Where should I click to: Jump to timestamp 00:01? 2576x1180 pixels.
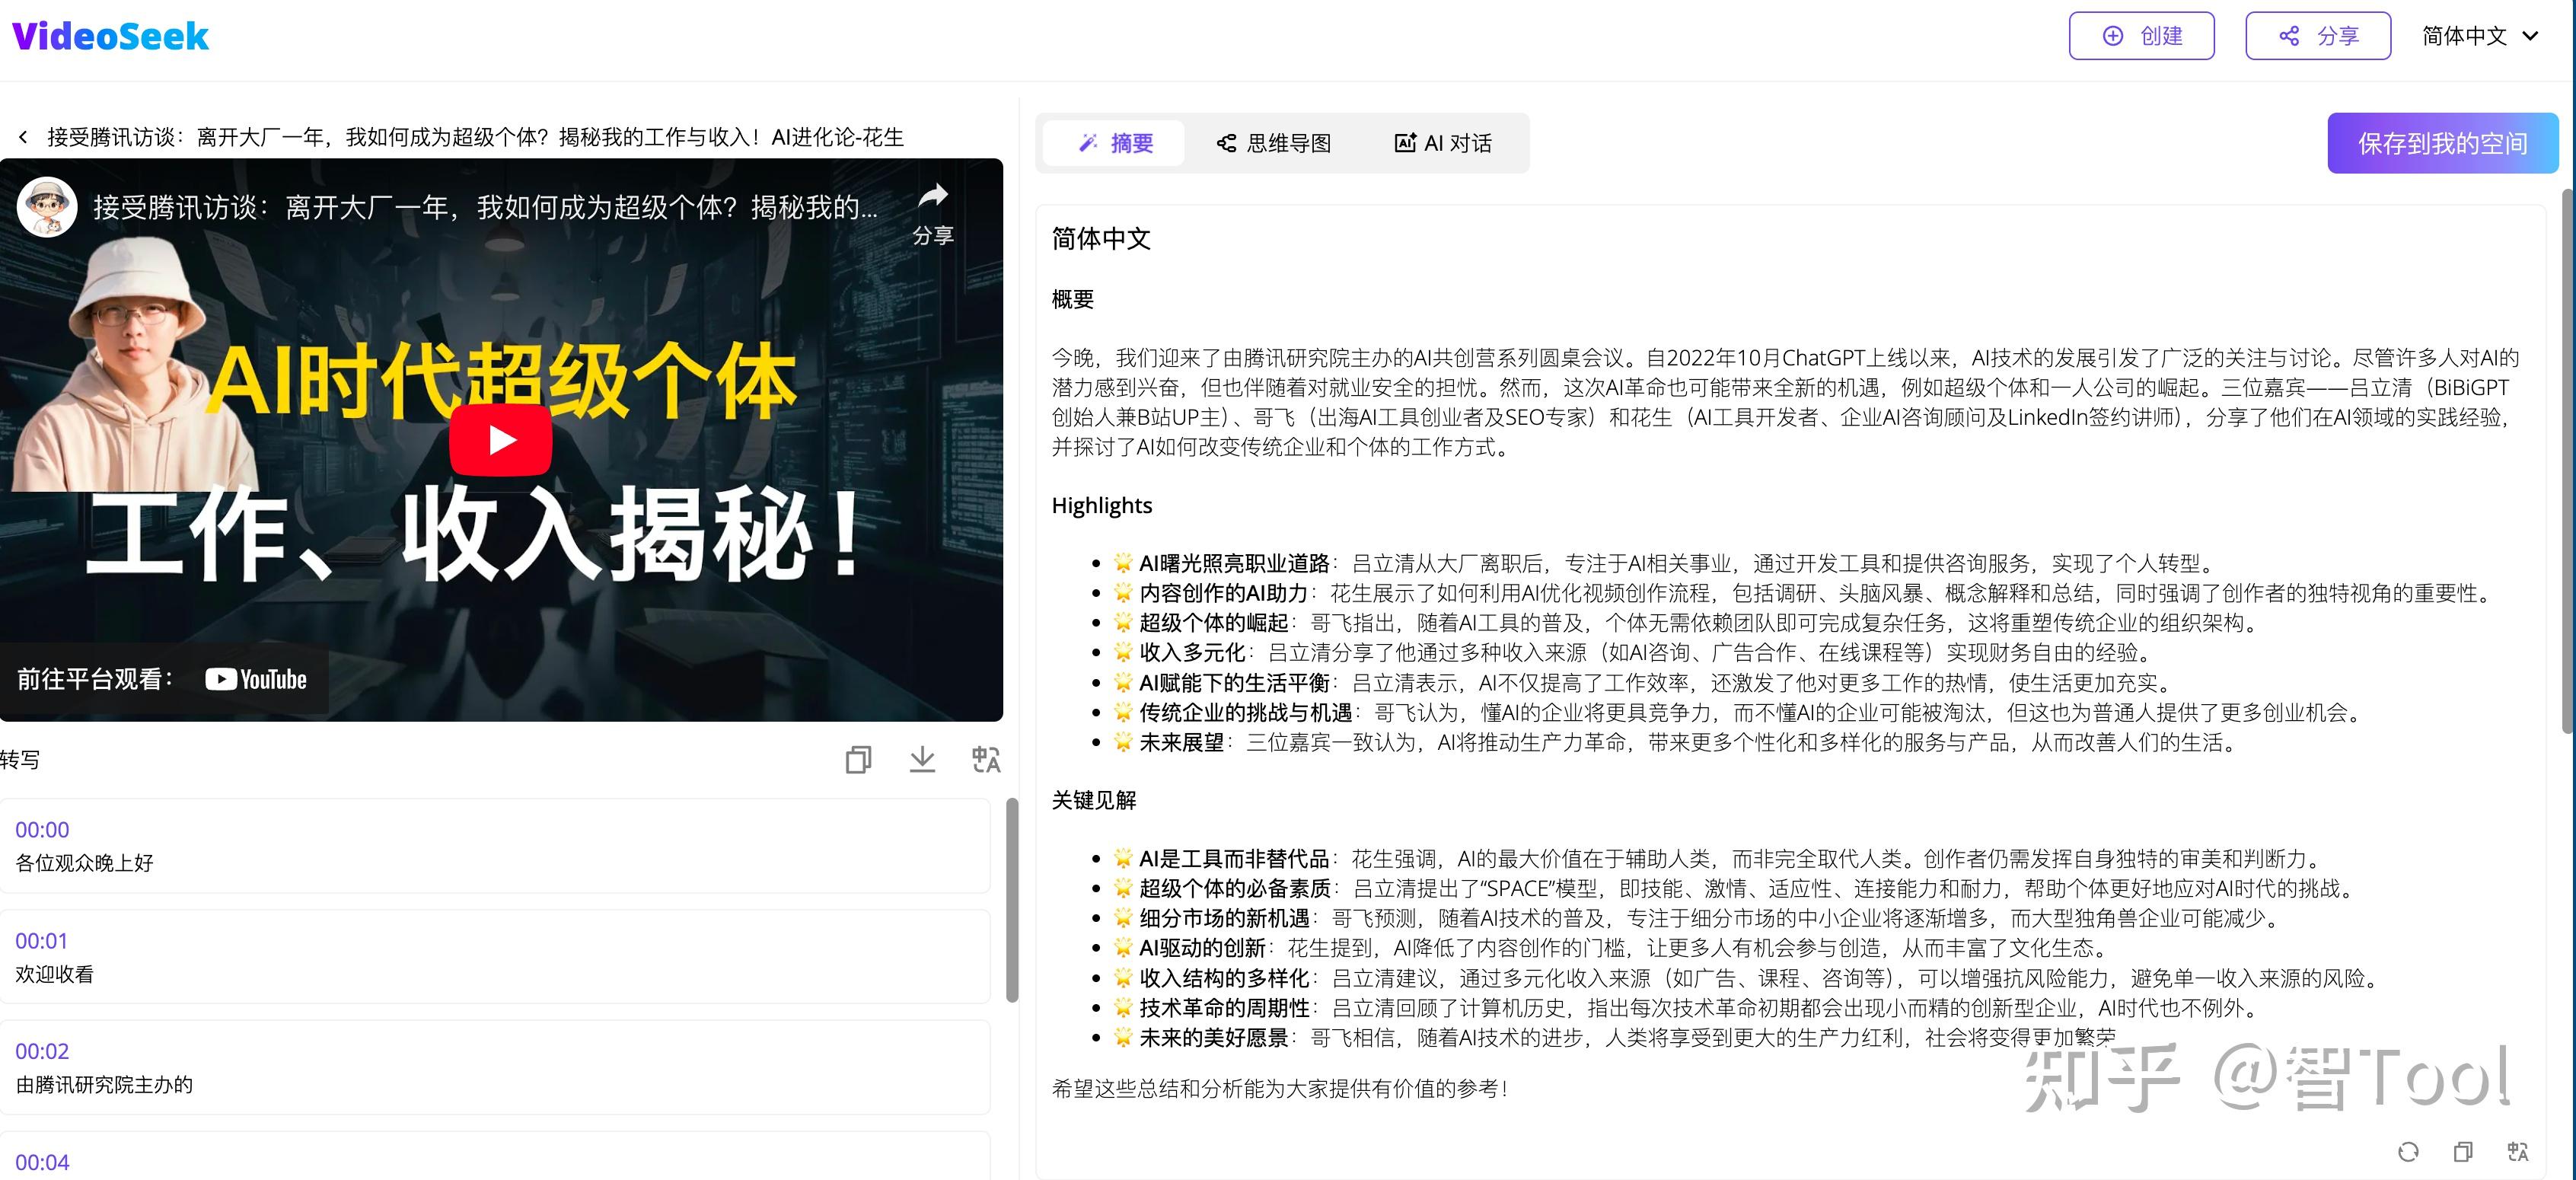tap(42, 941)
